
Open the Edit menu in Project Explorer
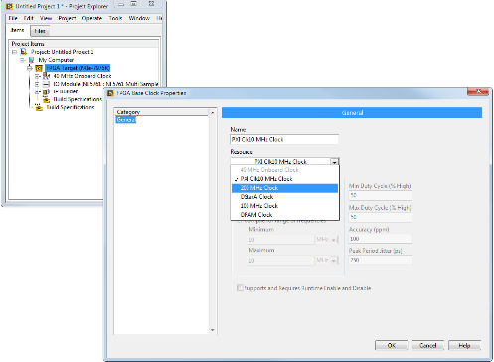coord(29,18)
